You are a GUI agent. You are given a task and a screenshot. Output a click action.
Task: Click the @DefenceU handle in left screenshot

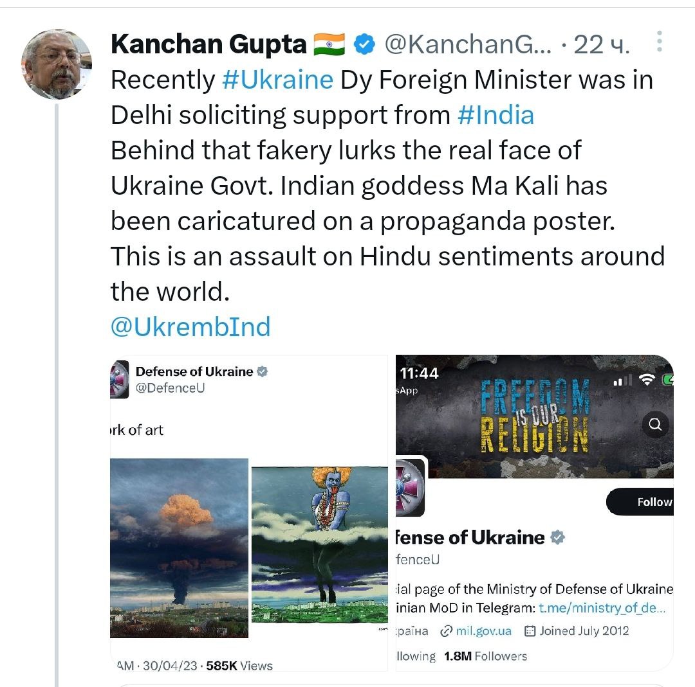pyautogui.click(x=170, y=388)
